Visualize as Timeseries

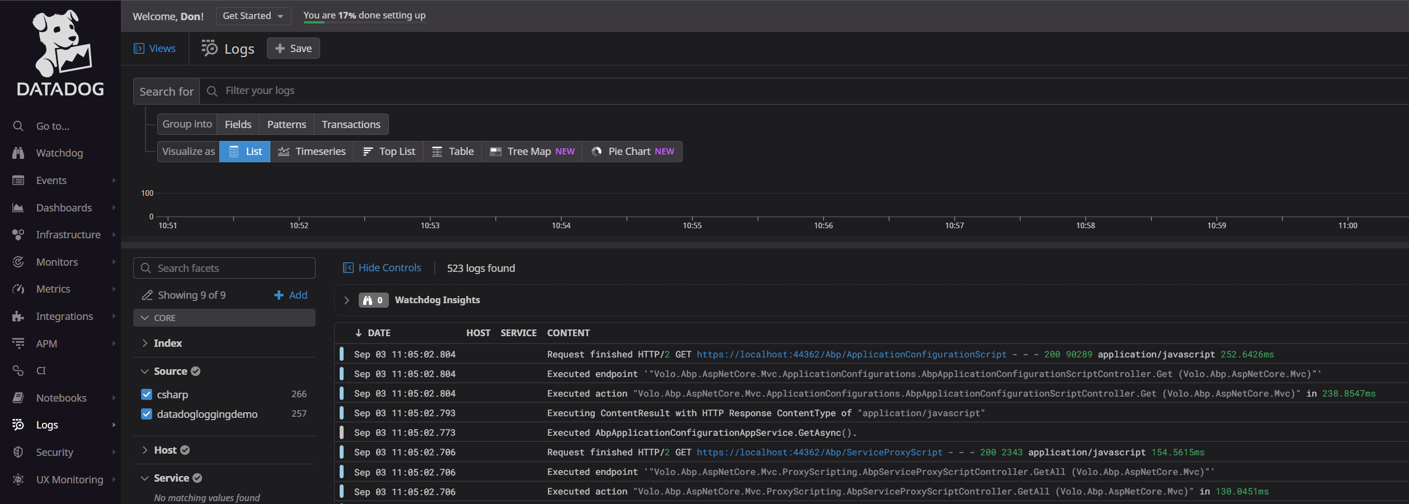[x=312, y=152]
